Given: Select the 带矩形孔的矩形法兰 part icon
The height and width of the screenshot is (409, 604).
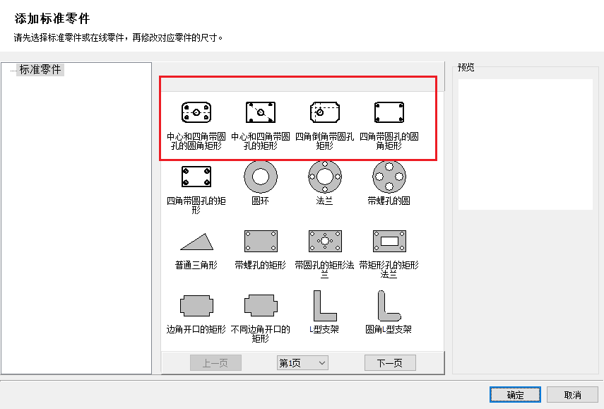Looking at the screenshot, I should pyautogui.click(x=389, y=242).
